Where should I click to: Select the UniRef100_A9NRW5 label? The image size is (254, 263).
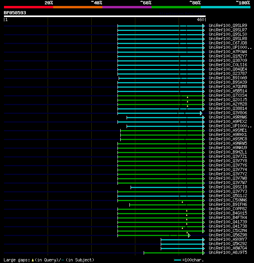click(228, 143)
